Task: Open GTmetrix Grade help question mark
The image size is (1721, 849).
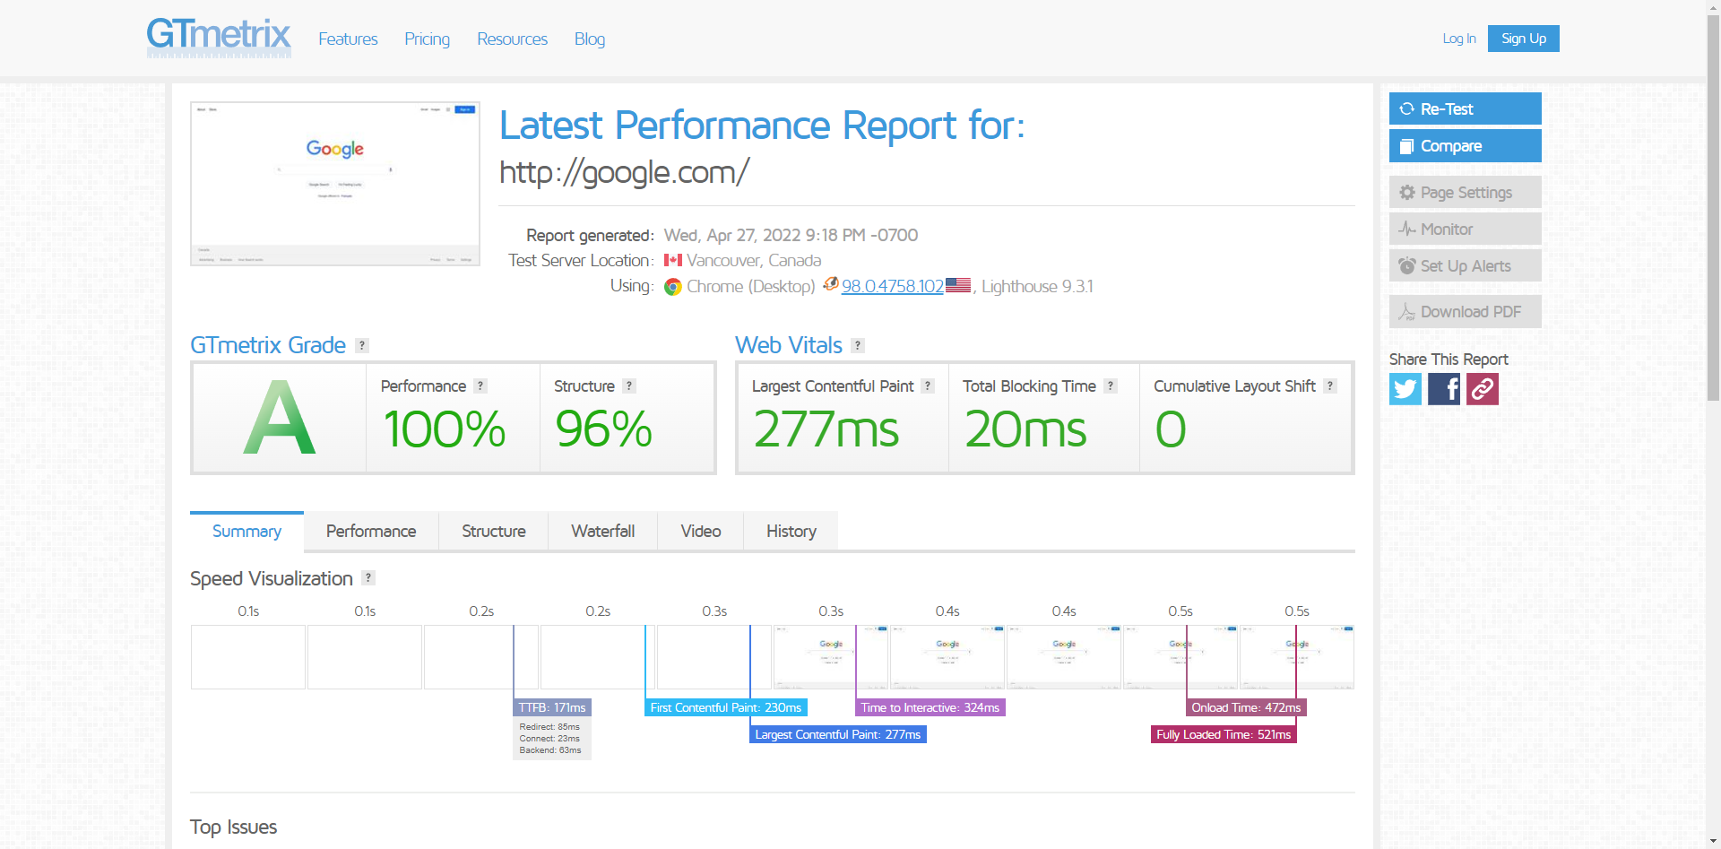Action: coord(362,345)
